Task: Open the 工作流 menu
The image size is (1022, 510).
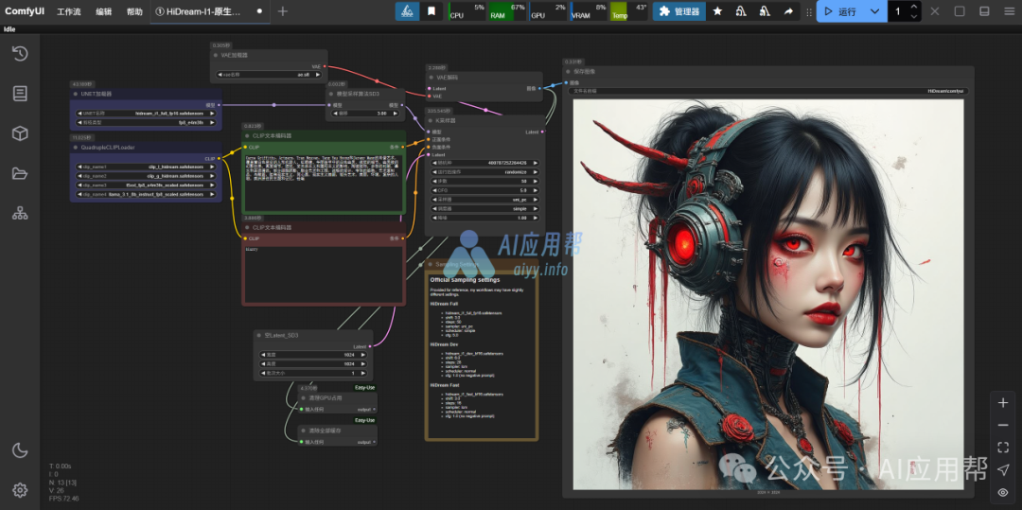Action: click(x=69, y=11)
